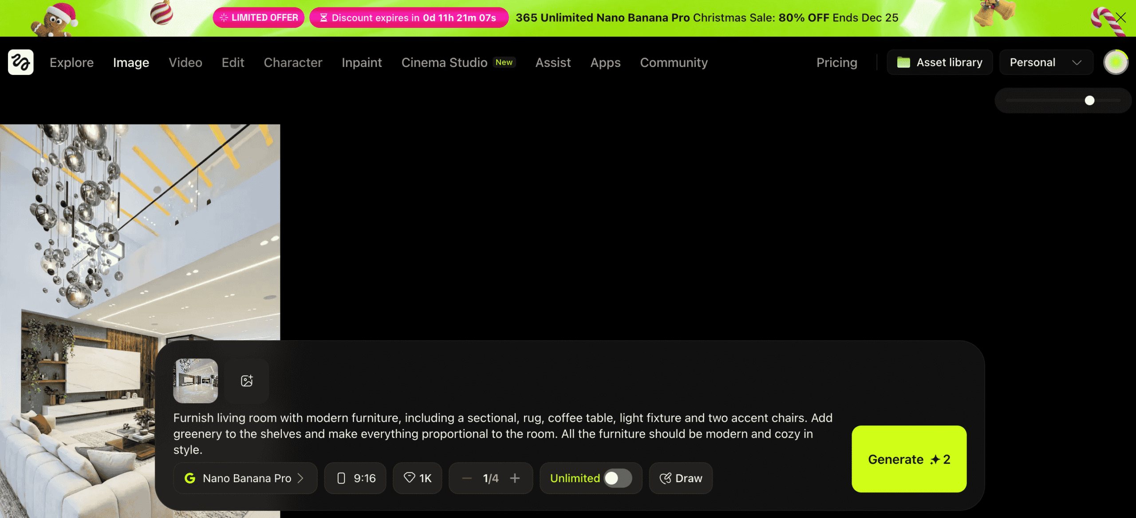
Task: Expand the Personal workspace dropdown
Action: tap(1046, 62)
